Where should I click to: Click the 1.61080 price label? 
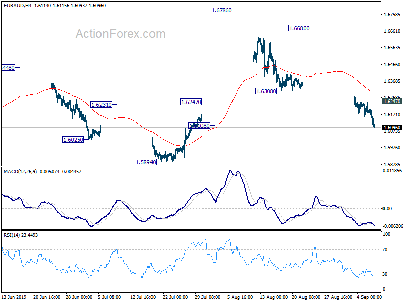(x=199, y=125)
